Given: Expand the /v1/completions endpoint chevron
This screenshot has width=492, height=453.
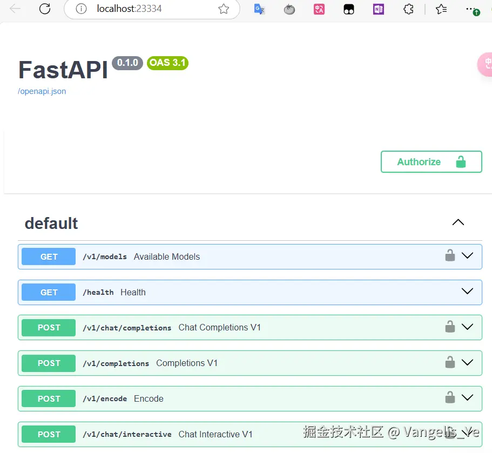Looking at the screenshot, I should click(x=467, y=363).
